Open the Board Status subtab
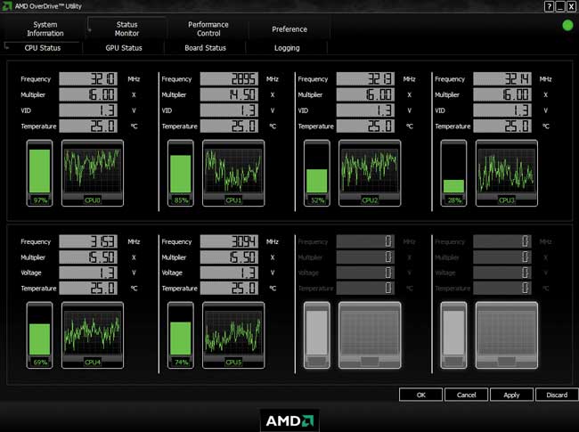This screenshot has height=432, width=579. 205,48
